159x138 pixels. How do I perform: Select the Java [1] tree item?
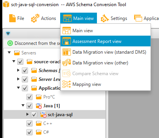[x=52, y=106]
